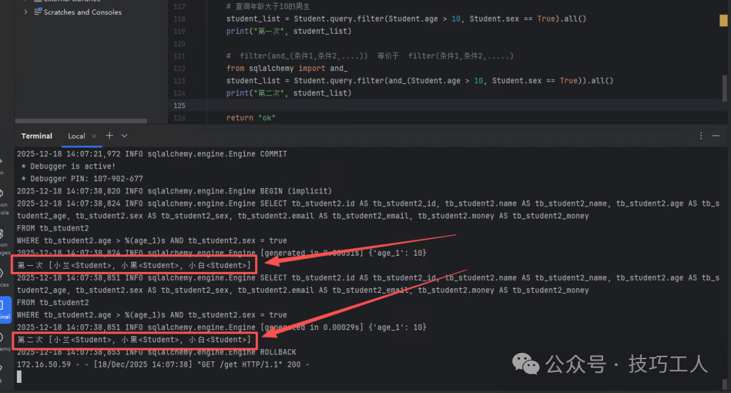Close the Local terminal tab
Image resolution: width=731 pixels, height=393 pixels.
(94, 136)
